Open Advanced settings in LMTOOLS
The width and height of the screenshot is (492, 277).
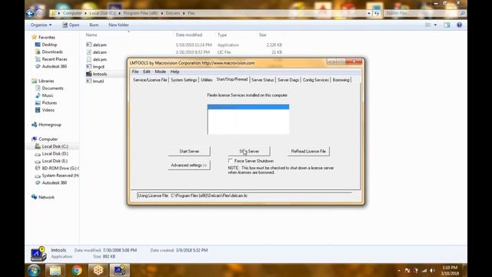189,165
